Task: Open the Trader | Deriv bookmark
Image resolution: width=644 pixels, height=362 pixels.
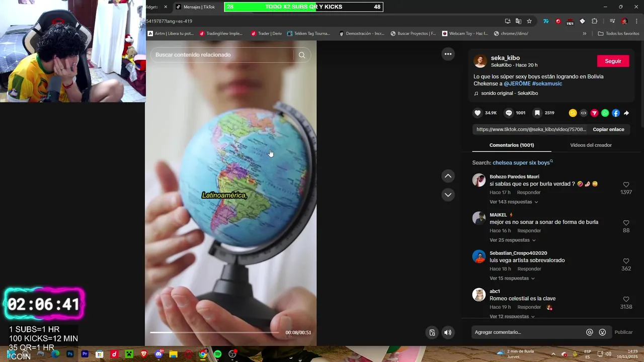Action: click(266, 34)
